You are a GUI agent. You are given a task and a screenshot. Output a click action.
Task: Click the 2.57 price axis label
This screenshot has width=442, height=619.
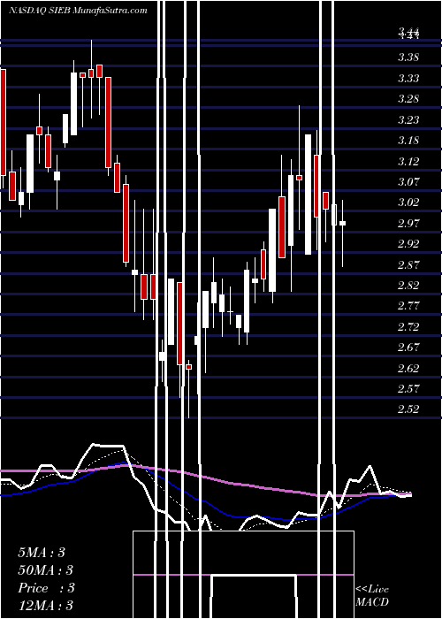[408, 389]
